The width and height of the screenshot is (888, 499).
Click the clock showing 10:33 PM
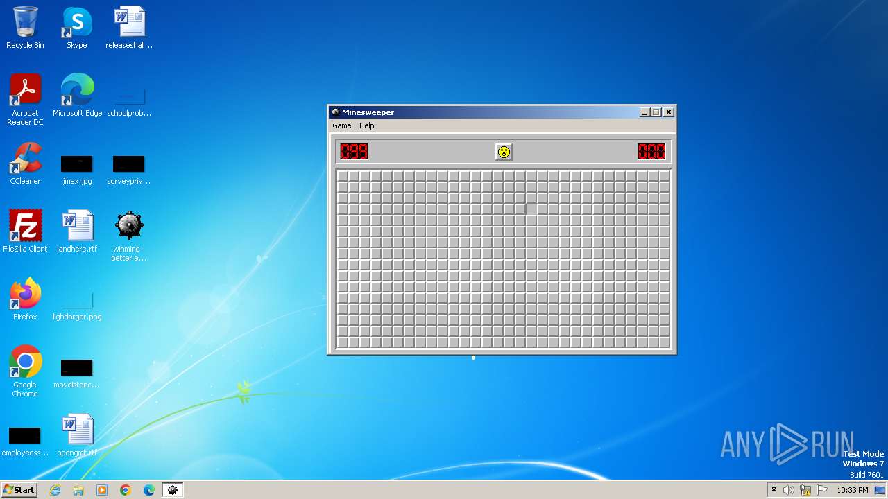(x=853, y=490)
